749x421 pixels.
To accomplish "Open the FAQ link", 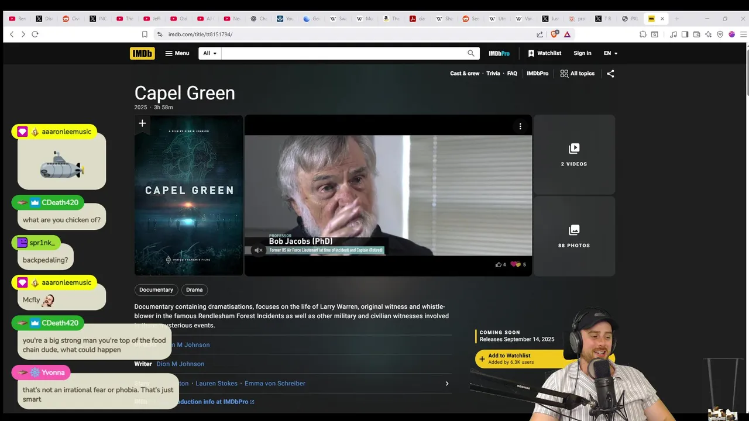I will 512,74.
